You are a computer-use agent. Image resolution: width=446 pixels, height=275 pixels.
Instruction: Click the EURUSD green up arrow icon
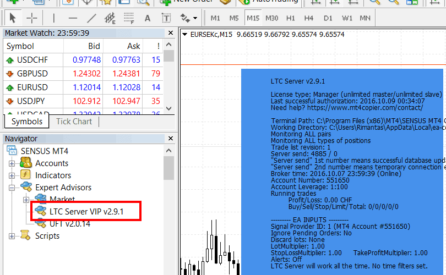[x=10, y=87]
